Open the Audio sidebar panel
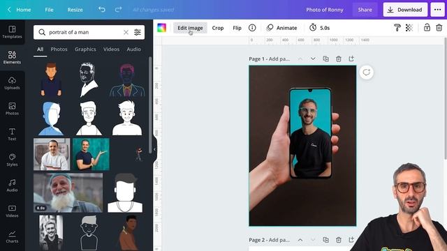 point(12,185)
